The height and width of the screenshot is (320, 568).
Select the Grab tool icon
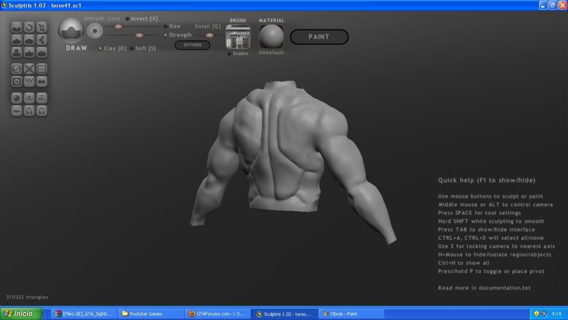[42, 39]
